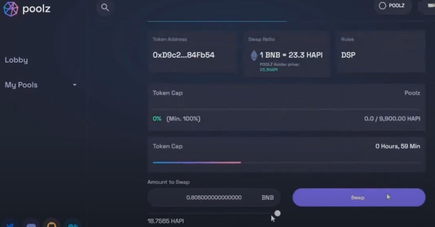Click the Poolz logo icon
This screenshot has width=435, height=227.
click(x=10, y=9)
